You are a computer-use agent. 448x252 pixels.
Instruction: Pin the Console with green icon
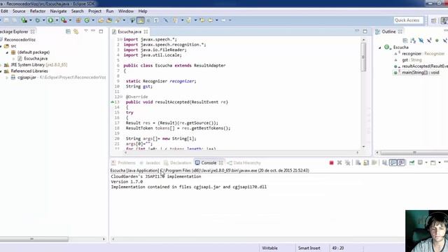coord(412,163)
